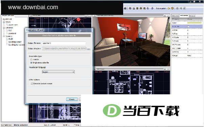Click the gold shield toolbar icon
This screenshot has width=204, height=127.
click(x=173, y=8)
